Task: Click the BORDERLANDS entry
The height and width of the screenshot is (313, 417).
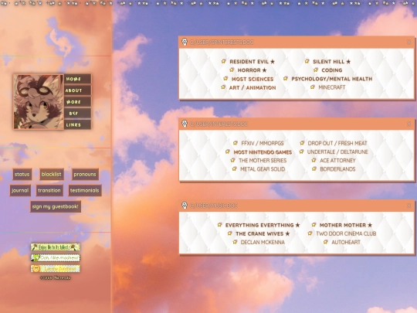Action: (337, 169)
